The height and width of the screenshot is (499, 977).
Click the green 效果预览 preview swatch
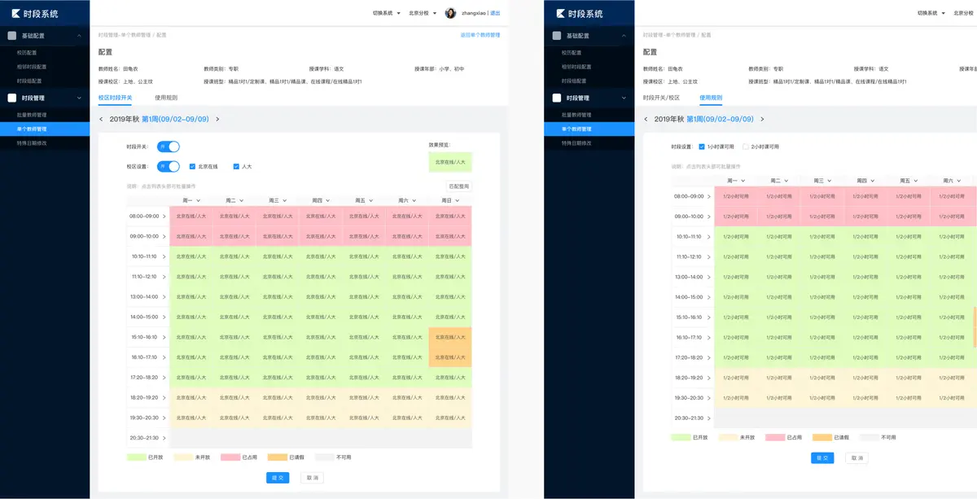450,162
